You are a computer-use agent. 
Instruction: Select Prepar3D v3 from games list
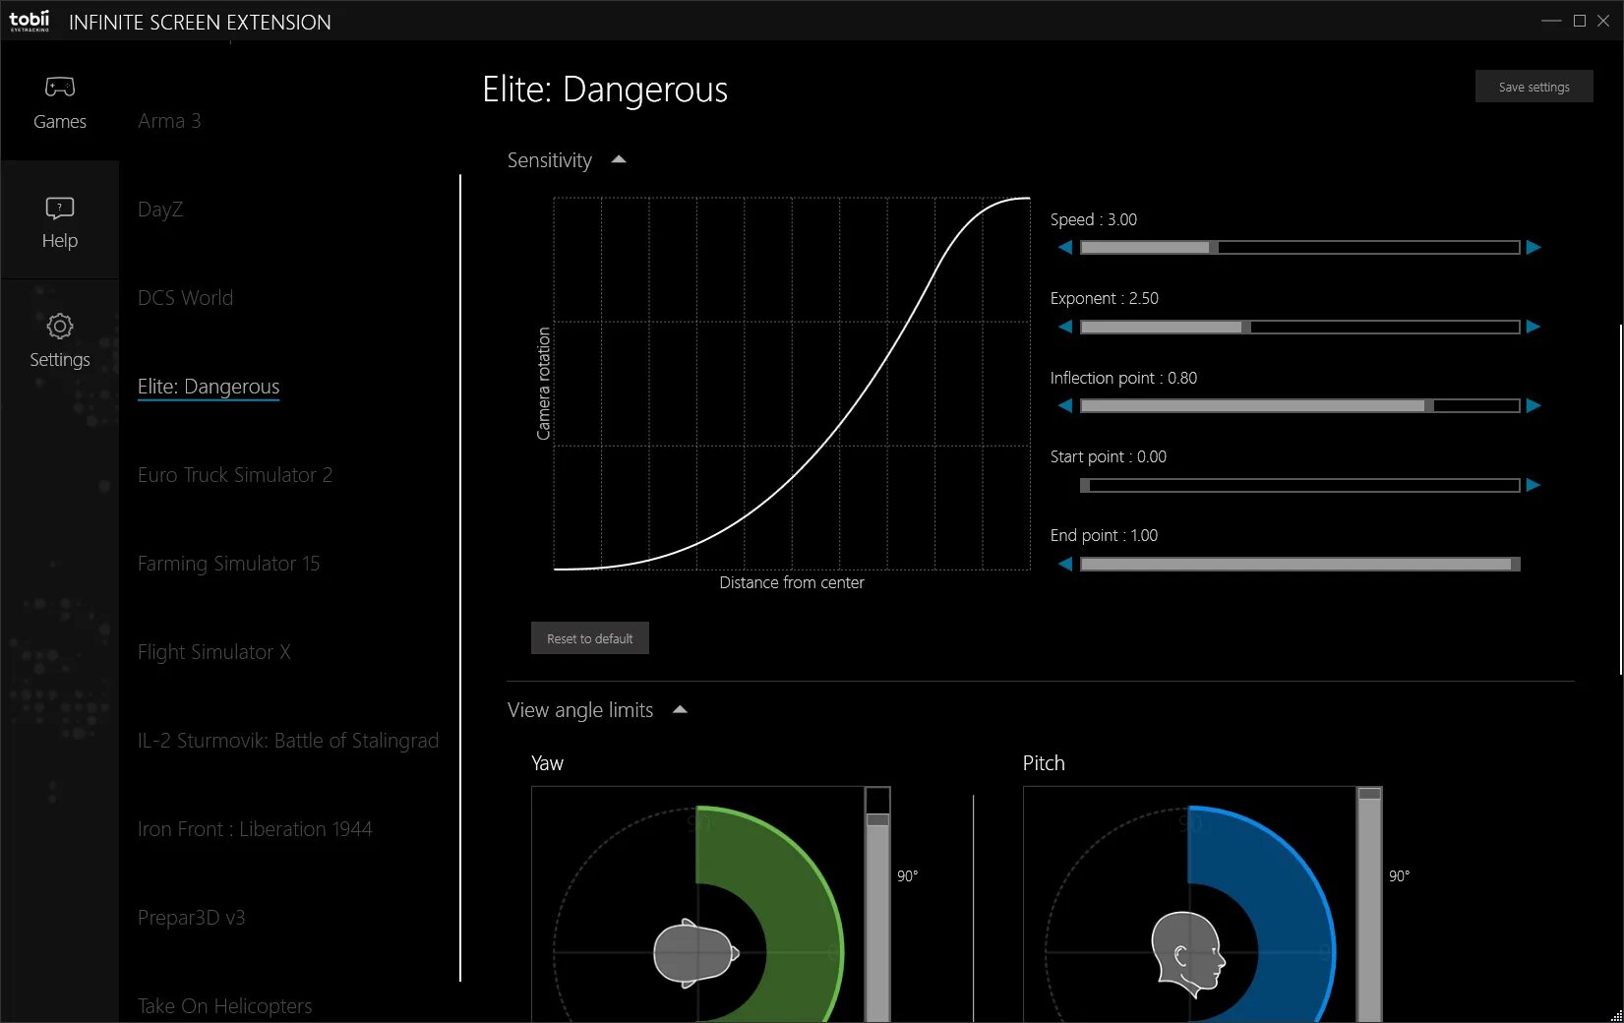pos(191,918)
